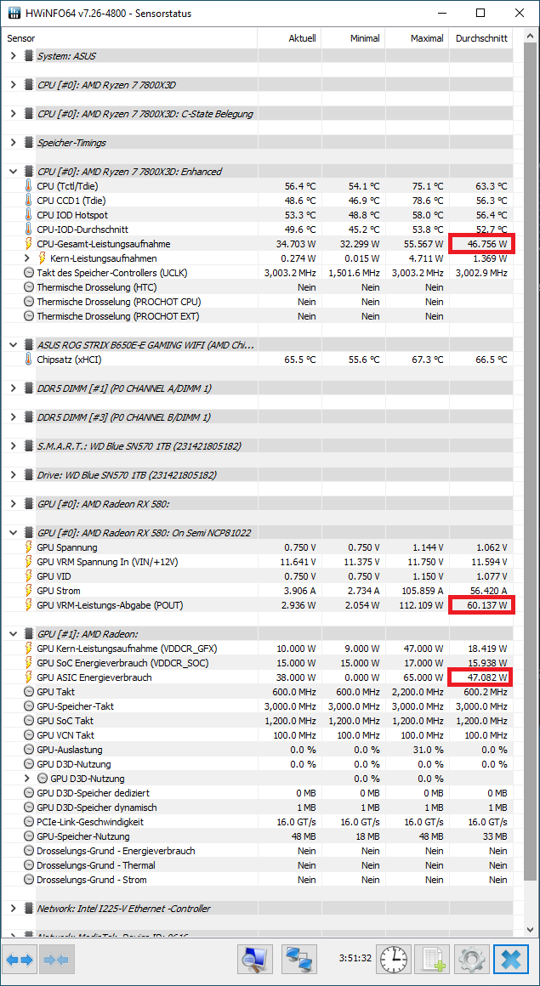Select the Drosselungs-Grund - Thermal row
Screen dimensions: 540x986
[x=258, y=865]
